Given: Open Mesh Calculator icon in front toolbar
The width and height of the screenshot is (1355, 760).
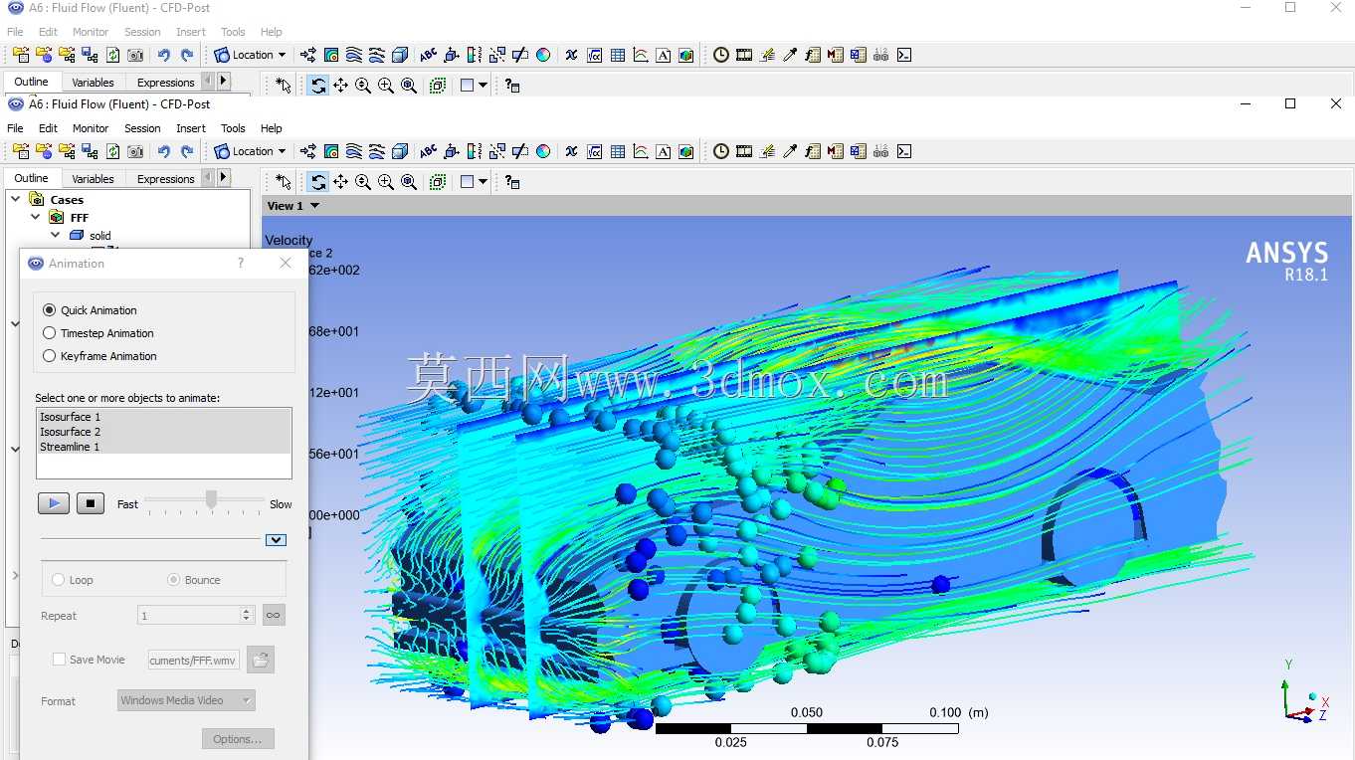Looking at the screenshot, I should tap(859, 151).
